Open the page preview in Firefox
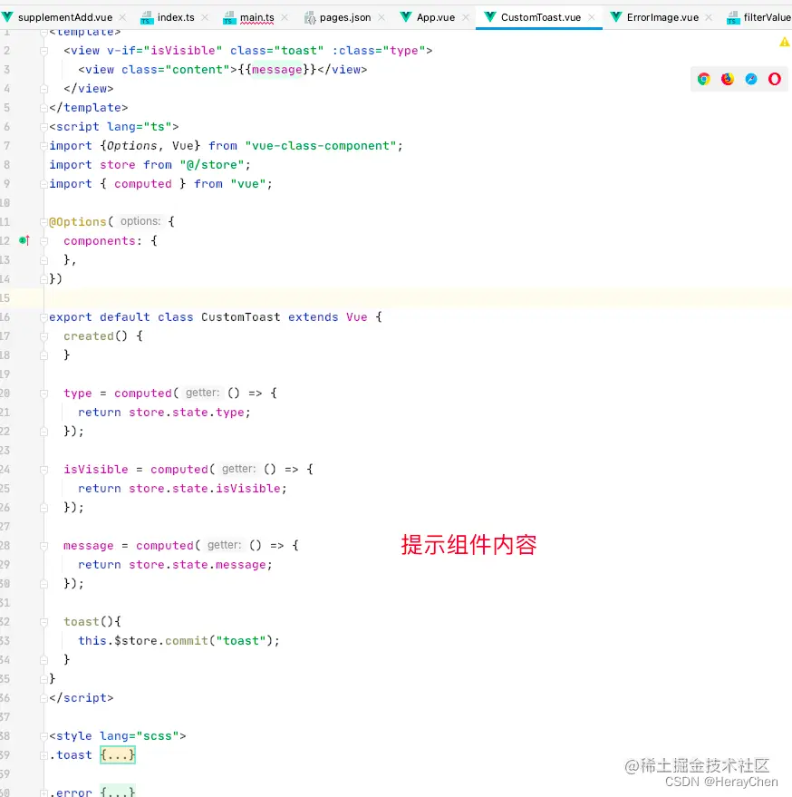The width and height of the screenshot is (792, 797). pos(727,79)
